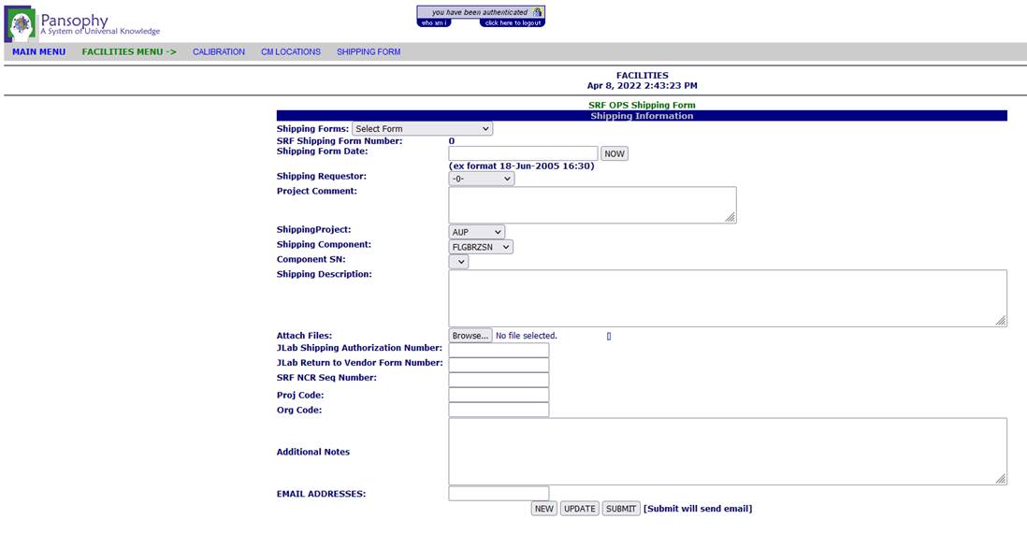Click the authenticated user icon
Screen dimensions: 1027x534
point(537,12)
